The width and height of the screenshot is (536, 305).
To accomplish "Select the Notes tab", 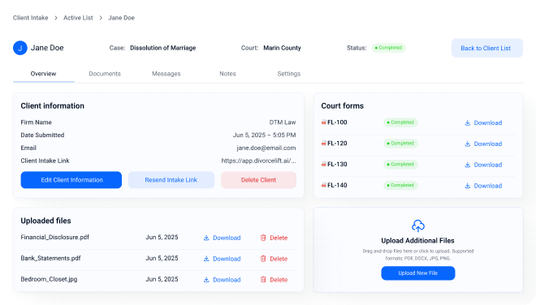I will tap(227, 74).
